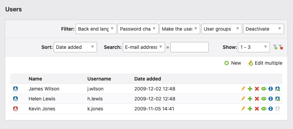Click the date 2009-11-05 14:41
Screen dimensions: 293x129
pyautogui.click(x=154, y=109)
